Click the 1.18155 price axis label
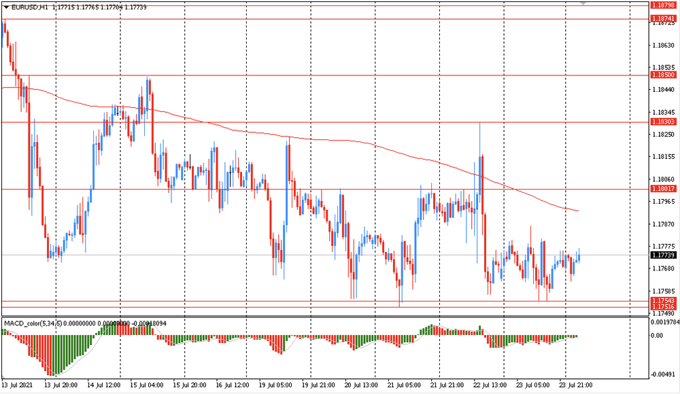 click(x=664, y=157)
